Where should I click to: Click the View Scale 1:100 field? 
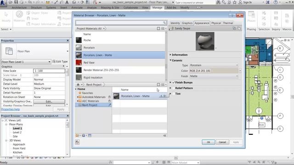(x=49, y=71)
